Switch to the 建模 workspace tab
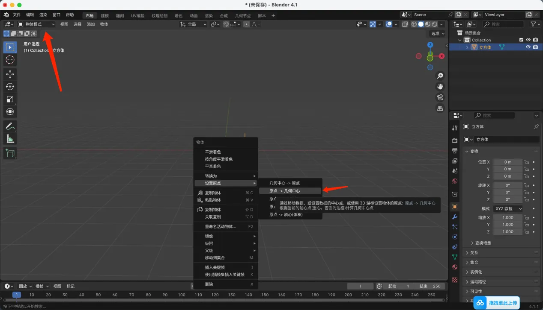 (105, 16)
